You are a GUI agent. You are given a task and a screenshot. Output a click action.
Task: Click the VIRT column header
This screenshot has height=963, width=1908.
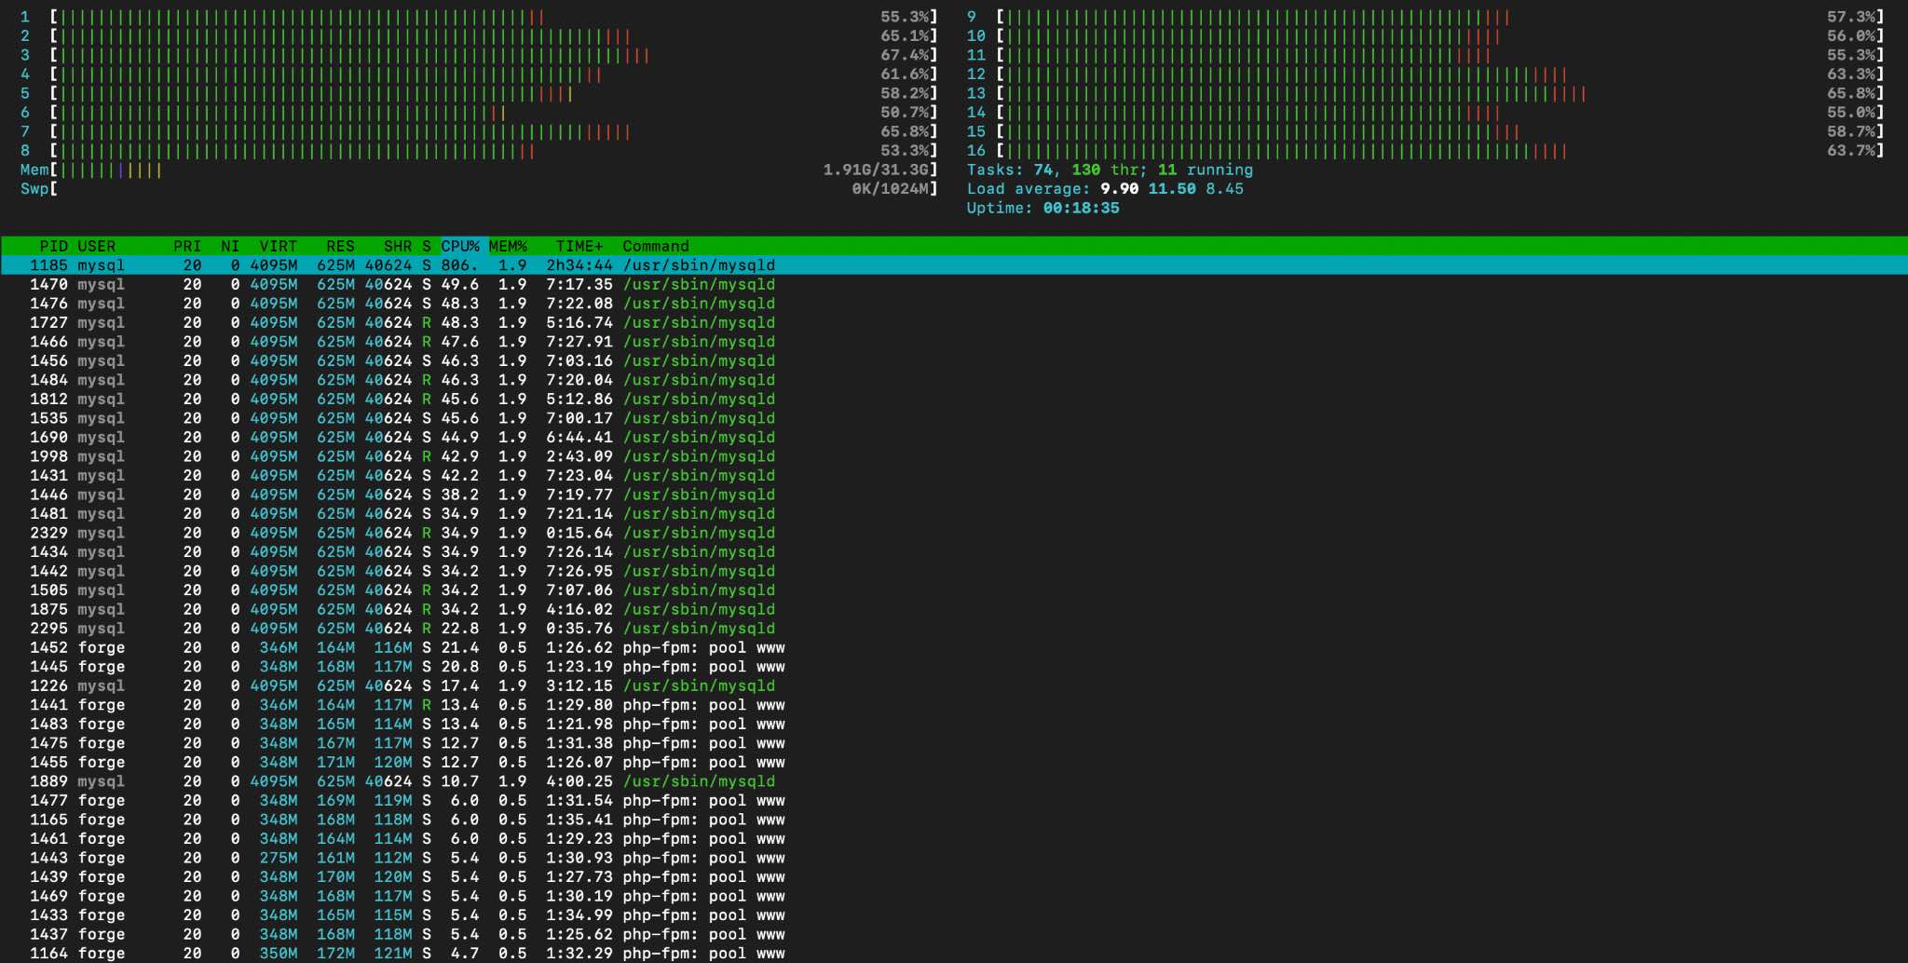coord(278,246)
